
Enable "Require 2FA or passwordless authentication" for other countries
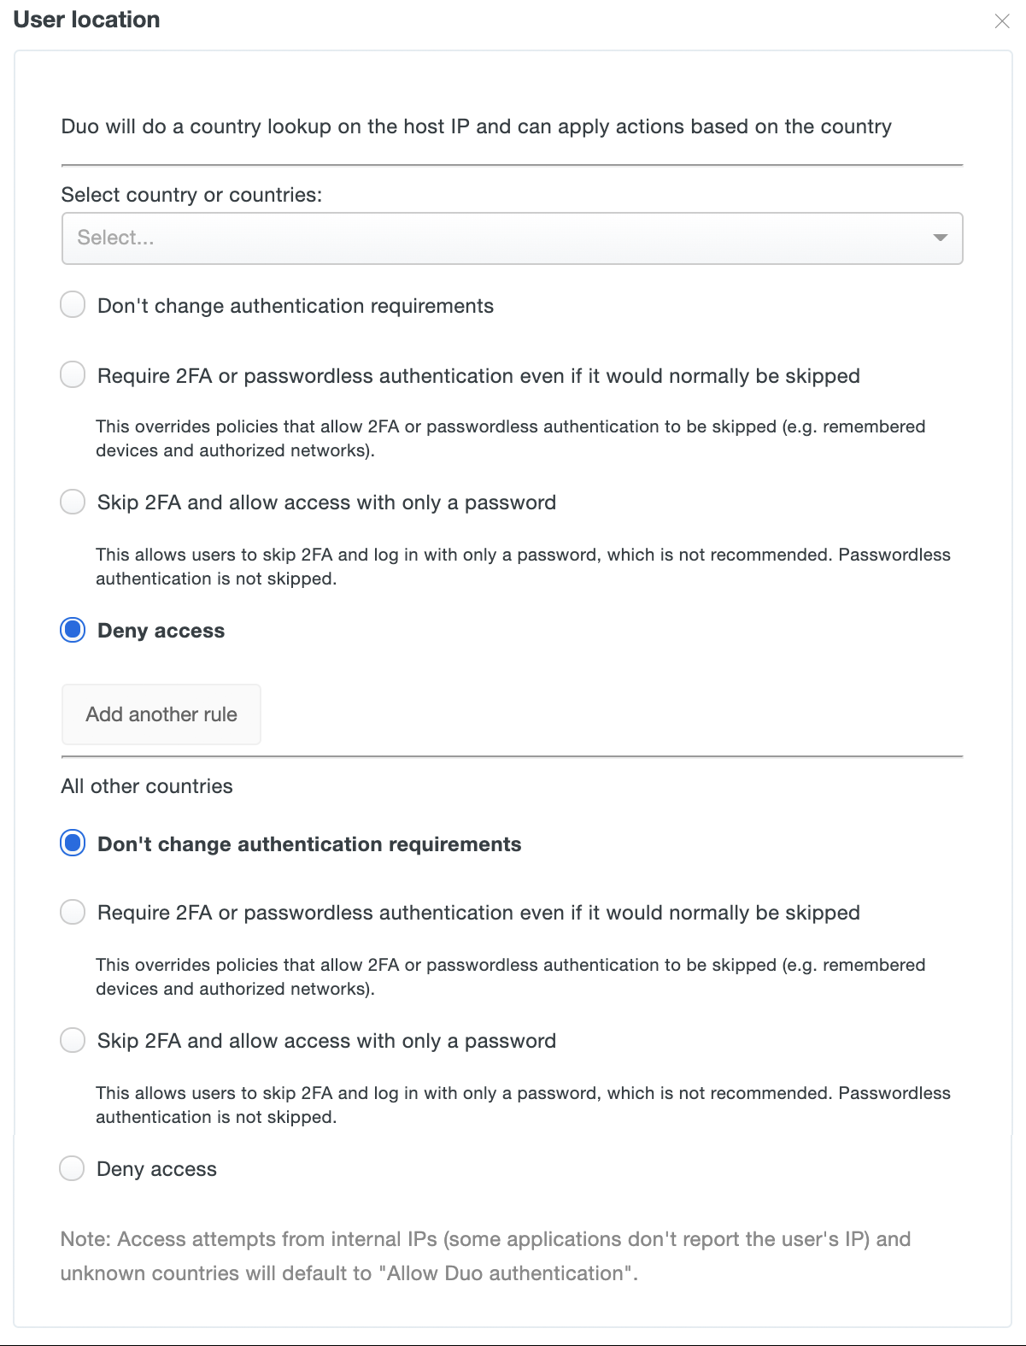[x=73, y=912]
